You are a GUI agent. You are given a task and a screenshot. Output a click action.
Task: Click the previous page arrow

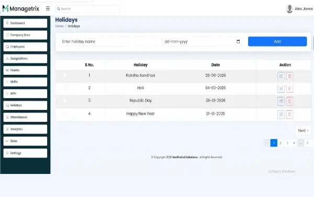pos(267,143)
